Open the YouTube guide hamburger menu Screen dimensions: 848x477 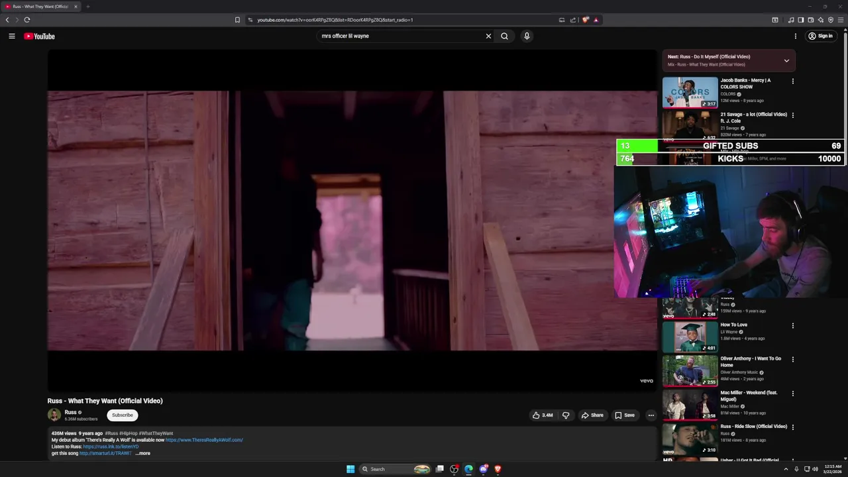tap(12, 36)
